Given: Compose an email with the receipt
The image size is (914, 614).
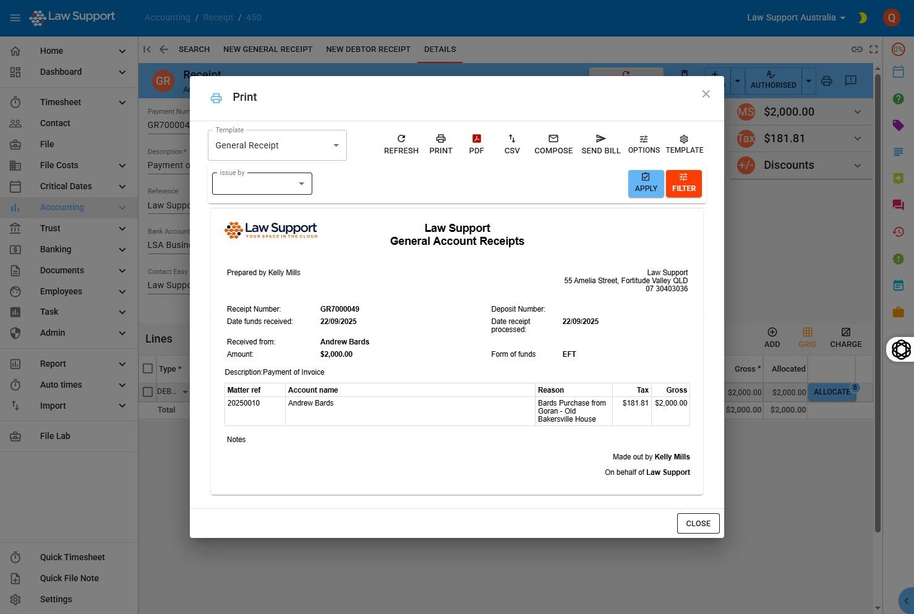Looking at the screenshot, I should coord(553,144).
